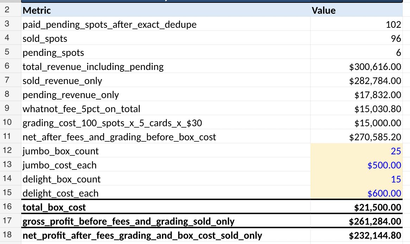Select the pending_spots value 6
This screenshot has width=410, height=244.
pos(357,52)
